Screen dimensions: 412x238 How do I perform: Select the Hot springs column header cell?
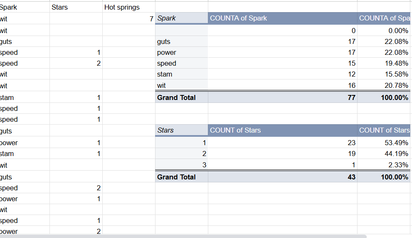[x=129, y=7]
